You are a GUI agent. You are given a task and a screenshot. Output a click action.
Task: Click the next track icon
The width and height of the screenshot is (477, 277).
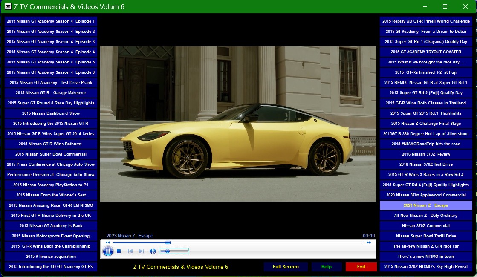tap(141, 251)
